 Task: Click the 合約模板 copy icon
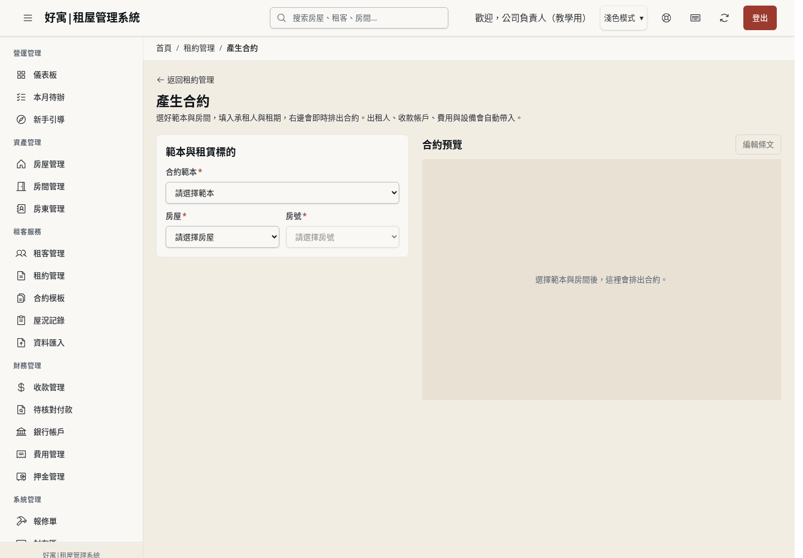pyautogui.click(x=21, y=298)
